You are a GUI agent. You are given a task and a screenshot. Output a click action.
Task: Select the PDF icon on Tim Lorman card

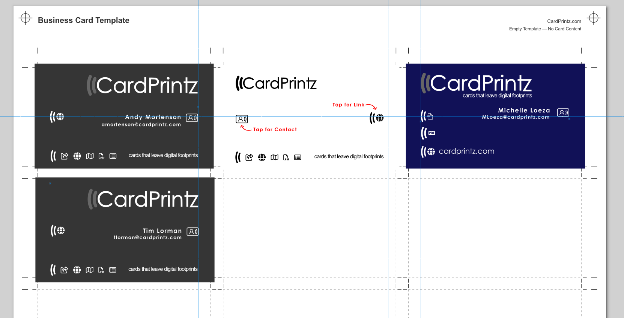pos(101,270)
